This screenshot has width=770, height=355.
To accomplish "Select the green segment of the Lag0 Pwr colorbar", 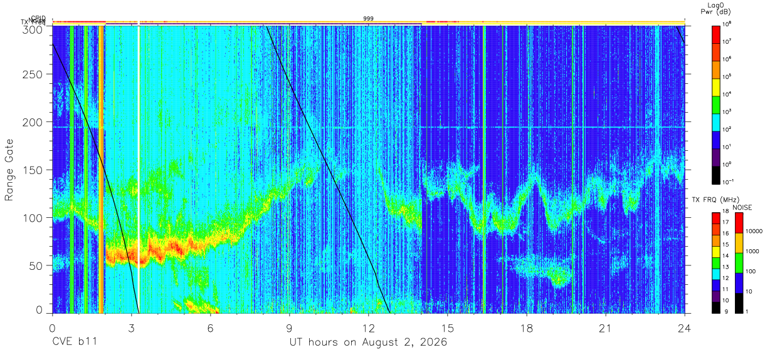I will tap(715, 105).
